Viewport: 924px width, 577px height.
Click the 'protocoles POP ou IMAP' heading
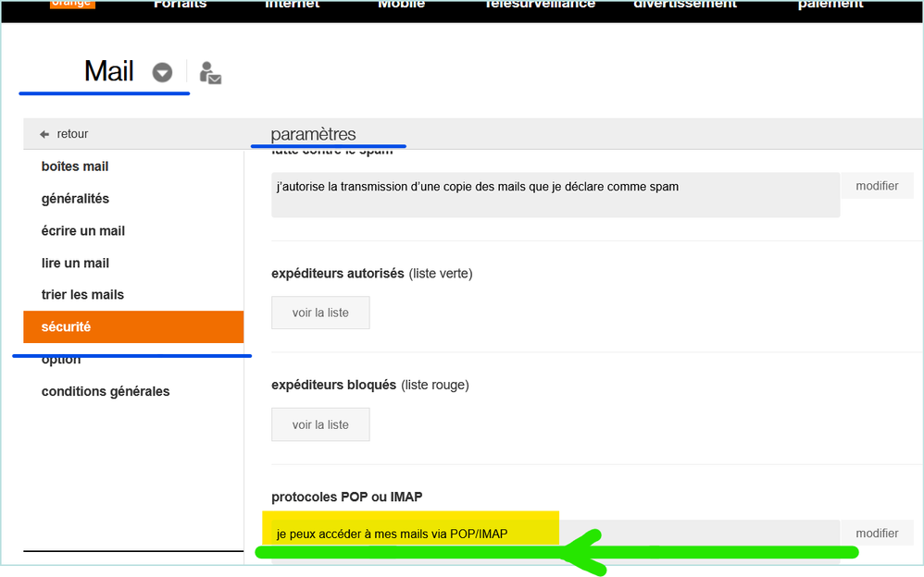point(346,497)
